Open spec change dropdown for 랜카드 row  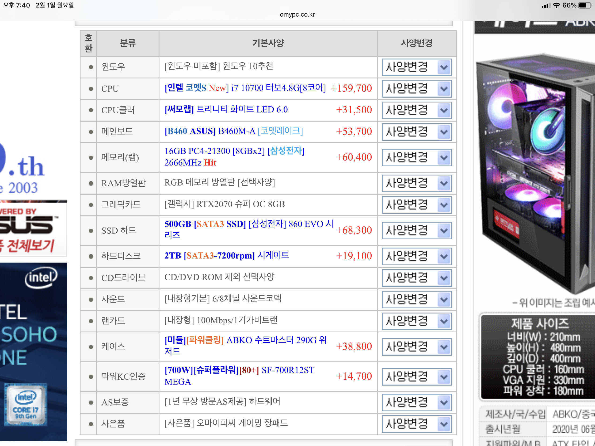point(416,321)
